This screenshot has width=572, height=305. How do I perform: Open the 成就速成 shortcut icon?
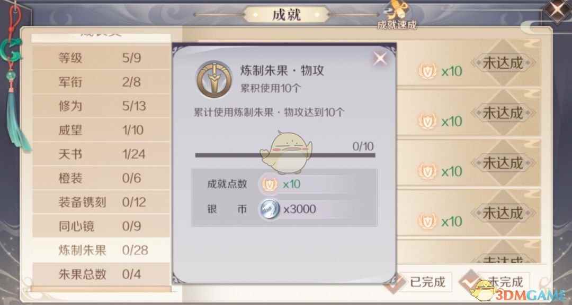397,15
